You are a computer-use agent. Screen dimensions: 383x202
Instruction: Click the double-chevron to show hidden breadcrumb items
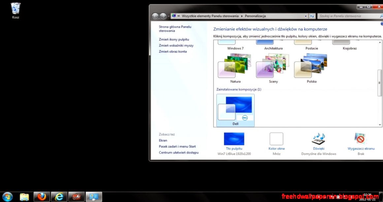pos(178,16)
